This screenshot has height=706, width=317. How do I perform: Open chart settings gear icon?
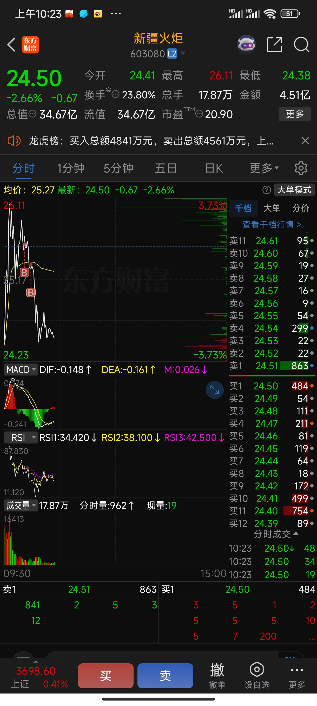(301, 168)
